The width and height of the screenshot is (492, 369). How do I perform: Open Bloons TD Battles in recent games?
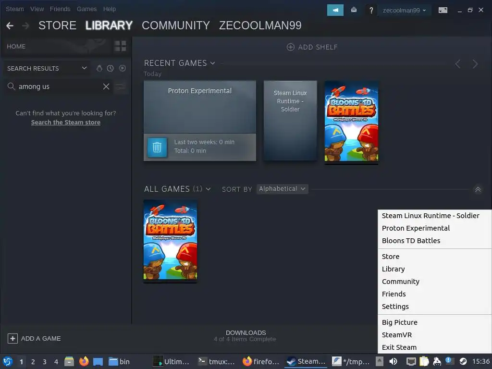point(351,121)
